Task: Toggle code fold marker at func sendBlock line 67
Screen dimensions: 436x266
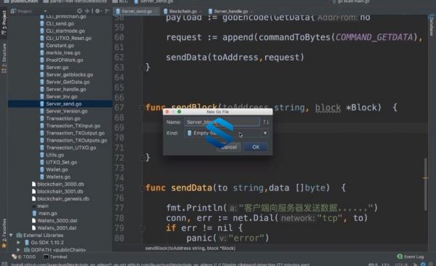Action: click(142, 108)
